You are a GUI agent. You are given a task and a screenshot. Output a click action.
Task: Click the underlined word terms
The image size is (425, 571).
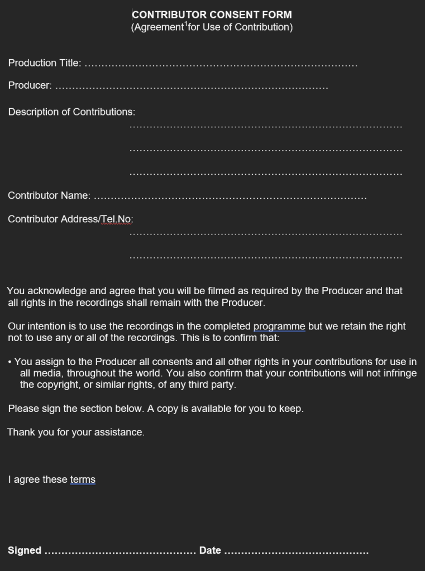point(83,479)
